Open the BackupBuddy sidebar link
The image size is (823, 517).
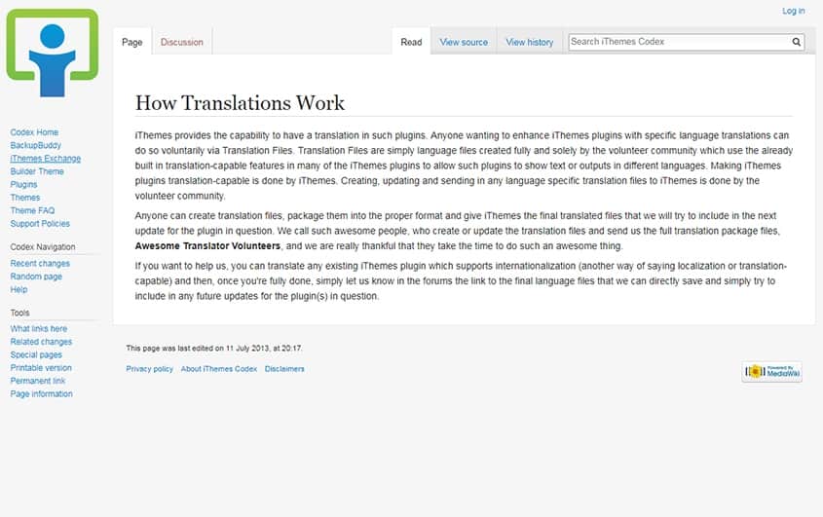pos(36,145)
